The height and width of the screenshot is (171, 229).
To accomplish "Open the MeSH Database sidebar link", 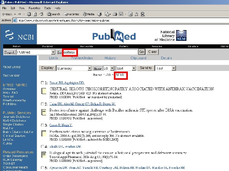I will 14,121.
